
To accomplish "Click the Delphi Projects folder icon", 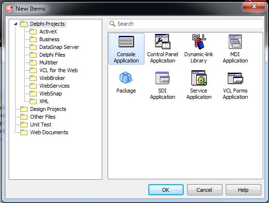I will [24, 24].
